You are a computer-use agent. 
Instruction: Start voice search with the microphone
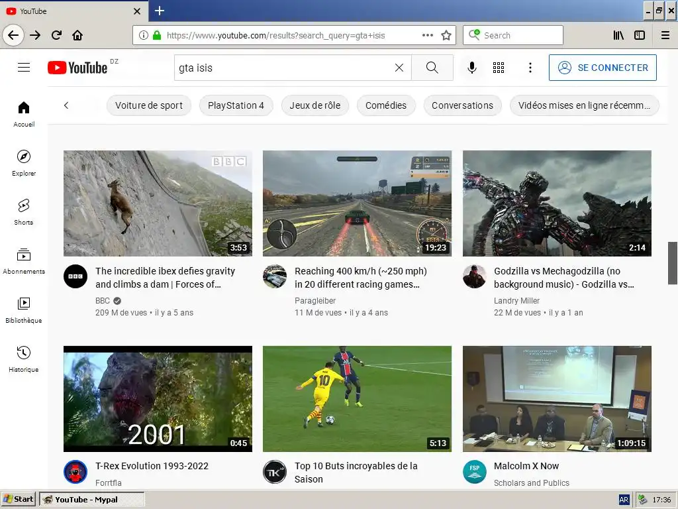(472, 68)
